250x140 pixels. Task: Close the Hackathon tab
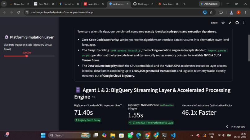pyautogui.click(x=78, y=4)
